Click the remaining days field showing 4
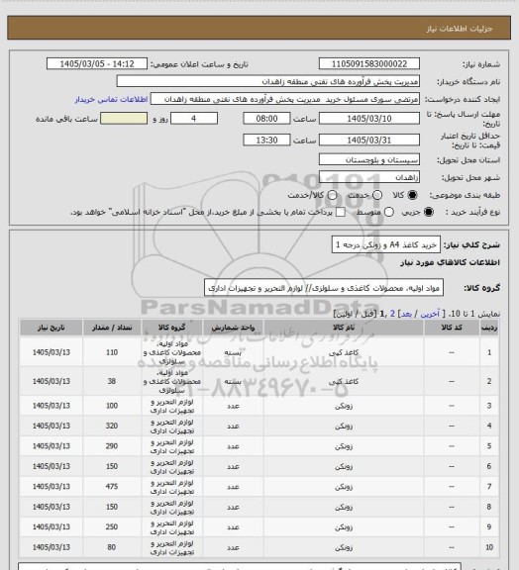Viewport: 519px width, 570px height. [x=194, y=119]
